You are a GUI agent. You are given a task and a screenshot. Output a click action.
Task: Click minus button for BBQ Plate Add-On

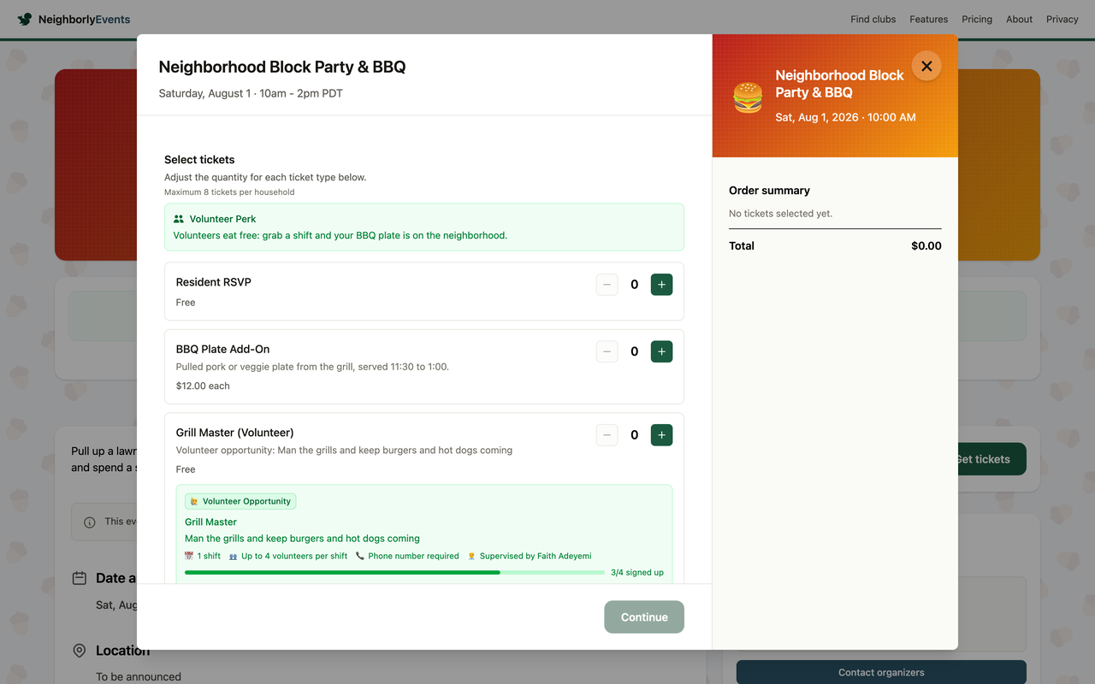(x=607, y=351)
